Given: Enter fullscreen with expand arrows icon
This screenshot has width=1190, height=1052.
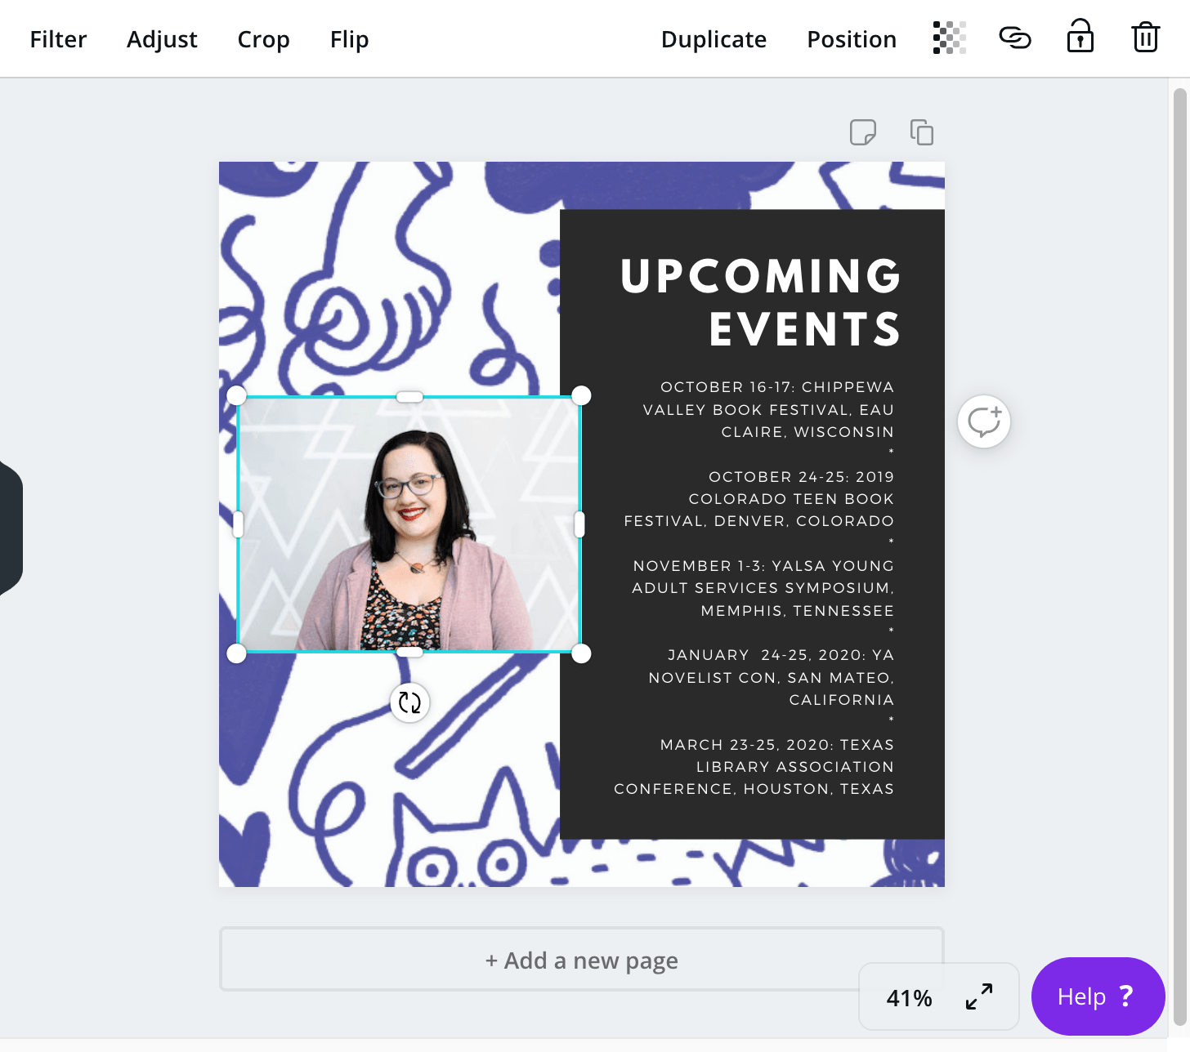Looking at the screenshot, I should [979, 996].
